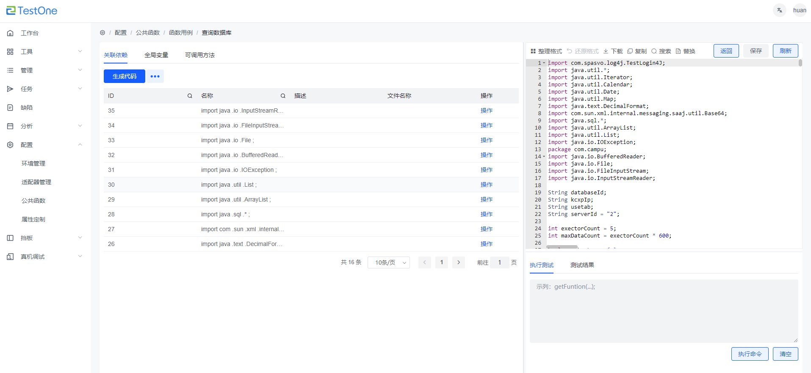The width and height of the screenshot is (811, 373).
Task: Click the 清空 button
Action: coord(786,354)
